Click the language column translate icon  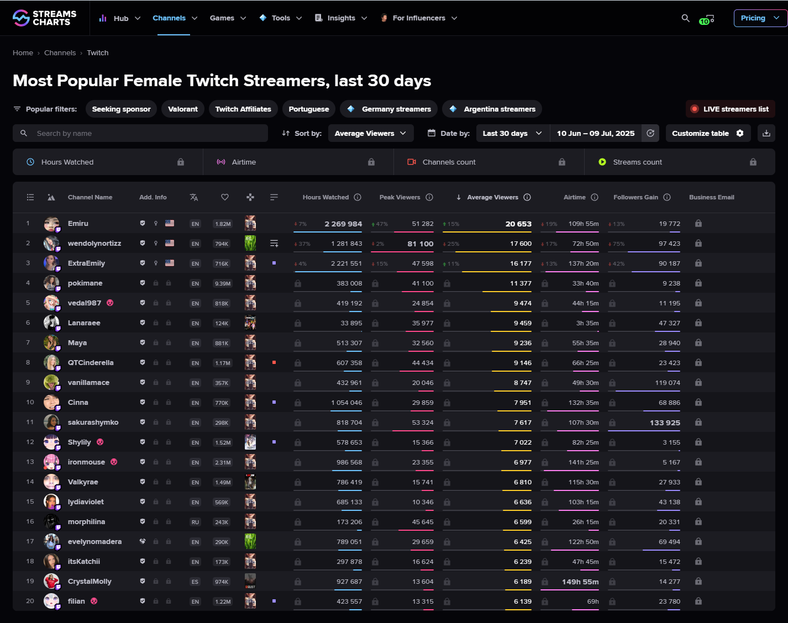(194, 197)
